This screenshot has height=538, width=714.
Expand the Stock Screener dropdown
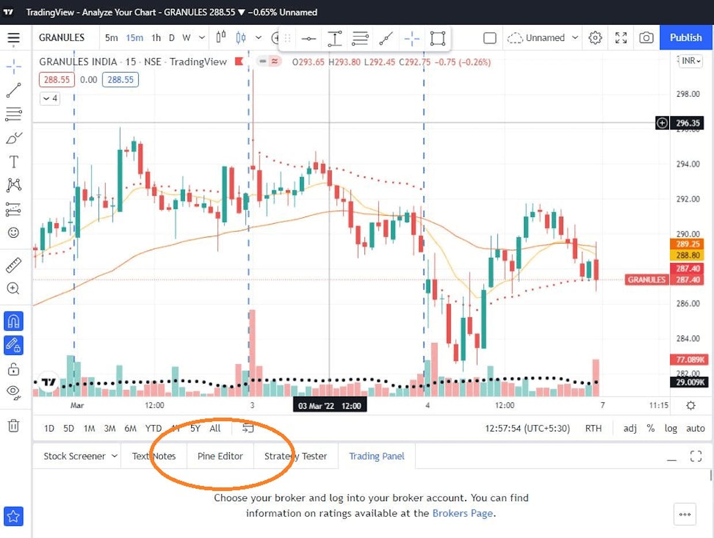point(114,456)
